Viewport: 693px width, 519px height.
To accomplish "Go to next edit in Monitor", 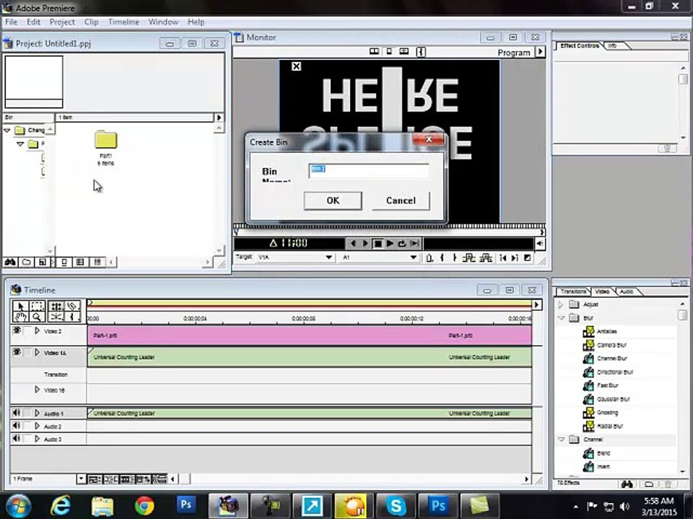I will click(x=515, y=258).
